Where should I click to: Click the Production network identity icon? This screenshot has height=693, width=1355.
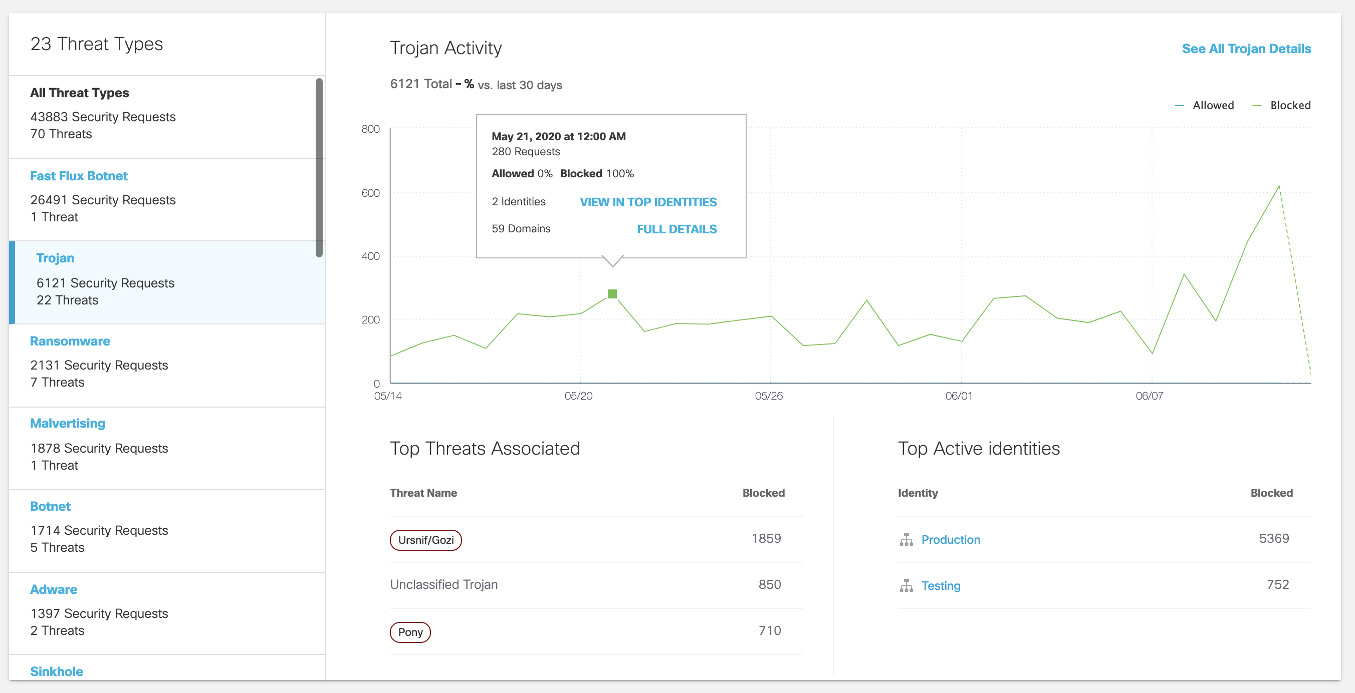(906, 539)
